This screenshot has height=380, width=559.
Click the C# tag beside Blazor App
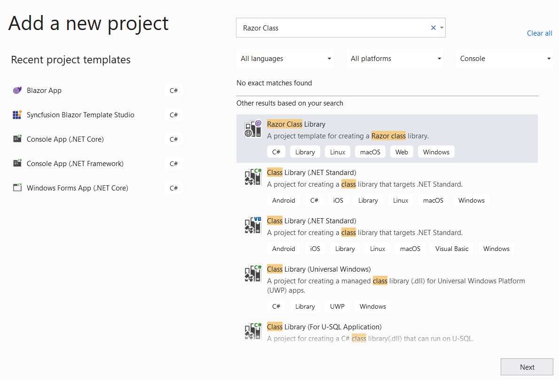click(173, 91)
